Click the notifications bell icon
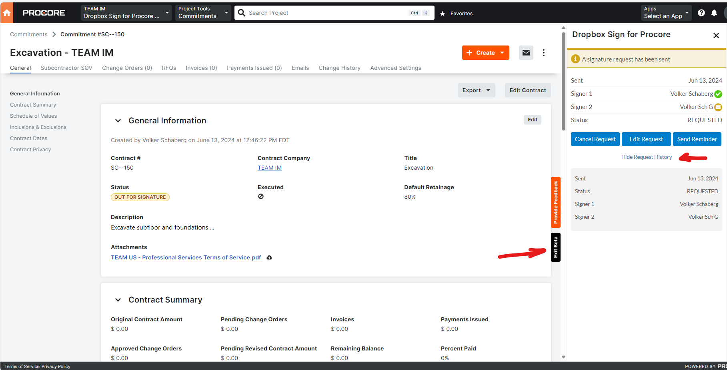Screen dimensions: 727x370 pyautogui.click(x=715, y=12)
